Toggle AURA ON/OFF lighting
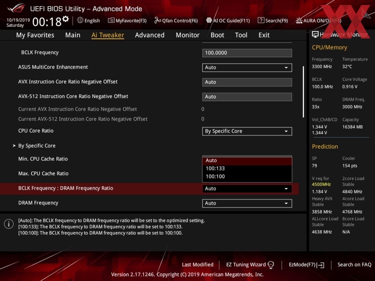The height and width of the screenshot is (281, 375). (318, 20)
